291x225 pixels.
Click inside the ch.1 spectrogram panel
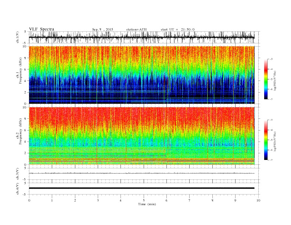[141, 75]
